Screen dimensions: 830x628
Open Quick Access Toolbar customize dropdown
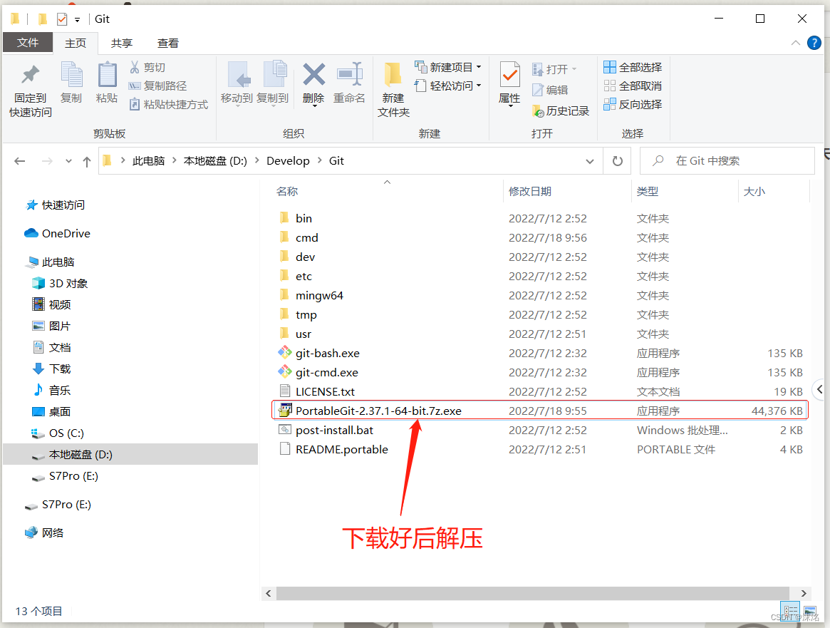coord(77,20)
